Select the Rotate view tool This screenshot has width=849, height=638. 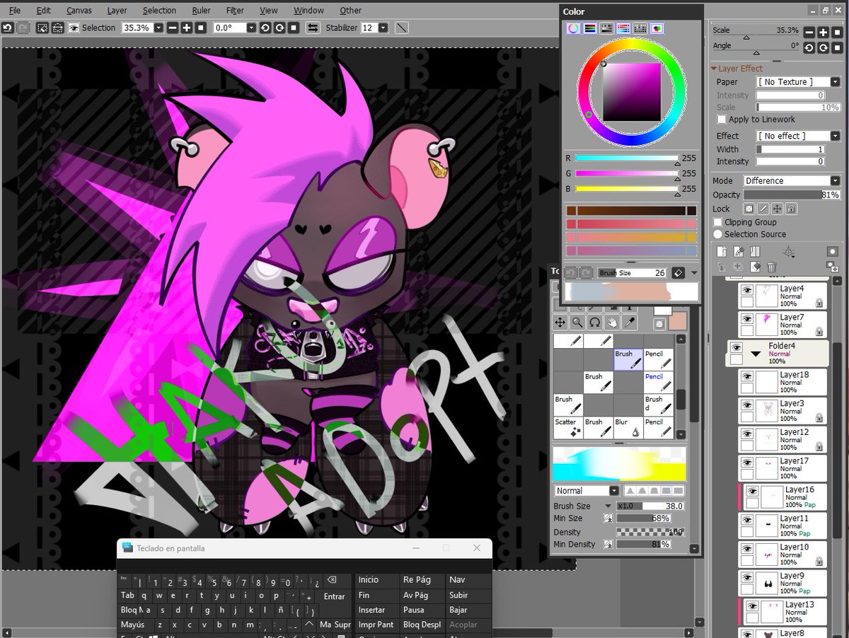tap(595, 323)
